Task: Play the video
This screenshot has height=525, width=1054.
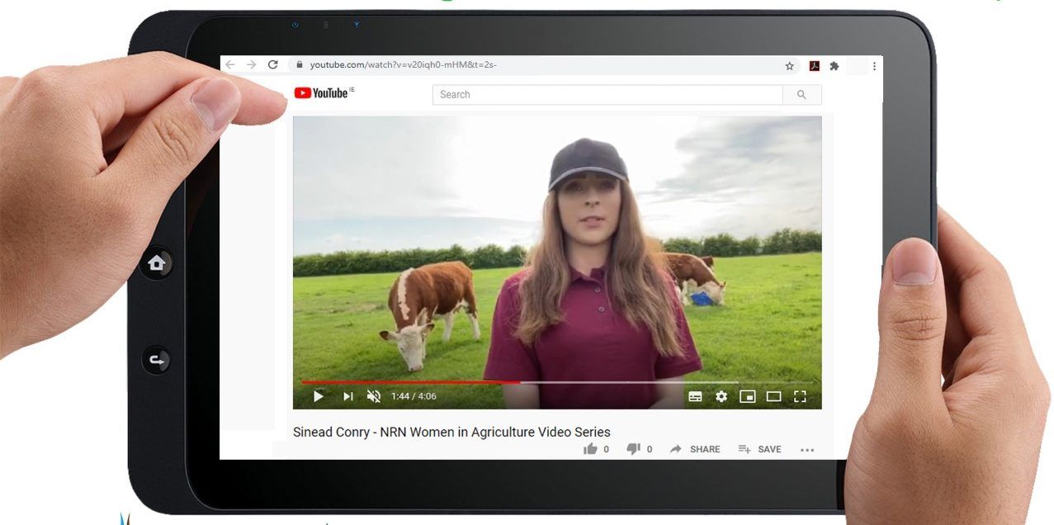Action: click(319, 396)
